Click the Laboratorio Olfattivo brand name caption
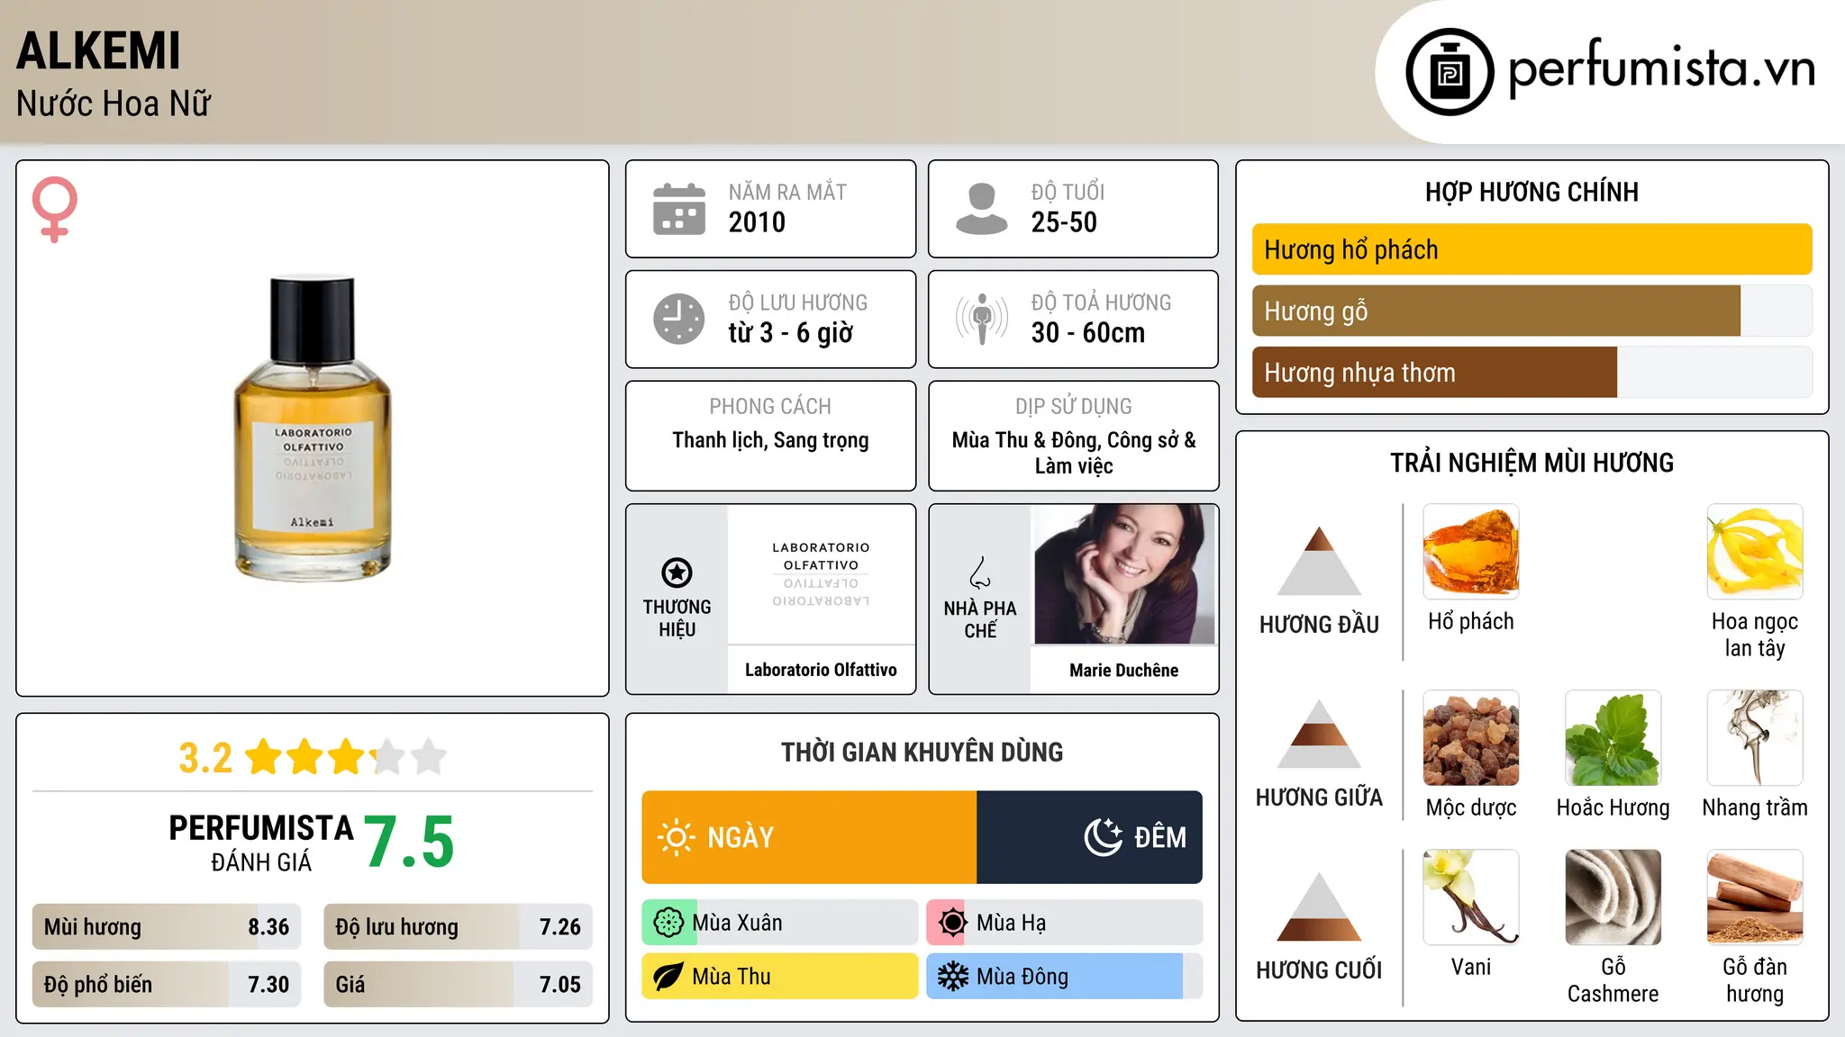 pos(821,670)
